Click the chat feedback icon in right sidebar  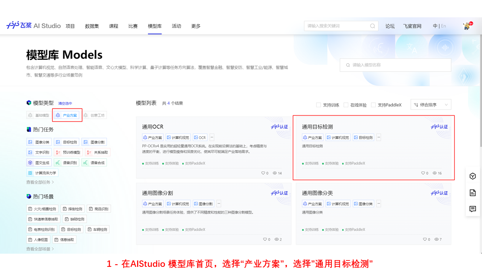pos(473,209)
